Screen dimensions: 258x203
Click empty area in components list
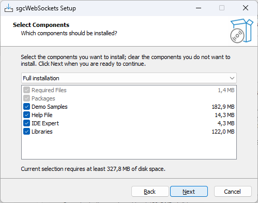pos(129,147)
